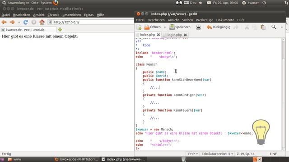Click the volume speaker icon in panel

200,3
